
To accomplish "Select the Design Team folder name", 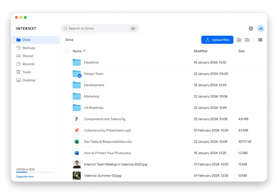I will tap(94, 74).
